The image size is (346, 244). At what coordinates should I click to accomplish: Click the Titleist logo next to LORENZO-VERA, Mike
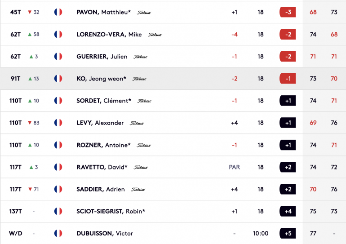click(155, 35)
